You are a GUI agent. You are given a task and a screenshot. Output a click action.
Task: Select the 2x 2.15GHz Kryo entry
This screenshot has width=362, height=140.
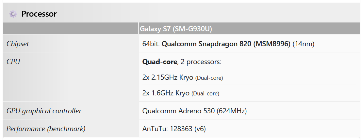click(168, 77)
